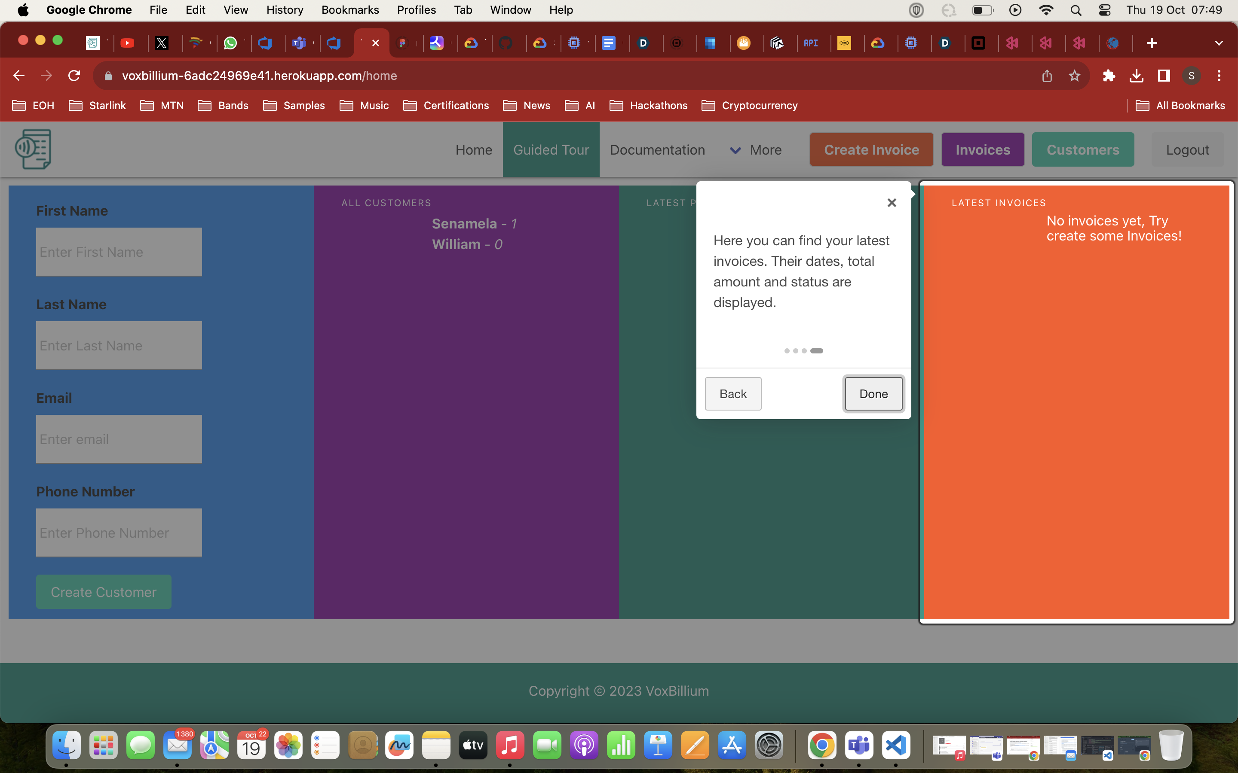Open Chrome downloads icon
Screen dimensions: 1238x773
(x=1136, y=76)
